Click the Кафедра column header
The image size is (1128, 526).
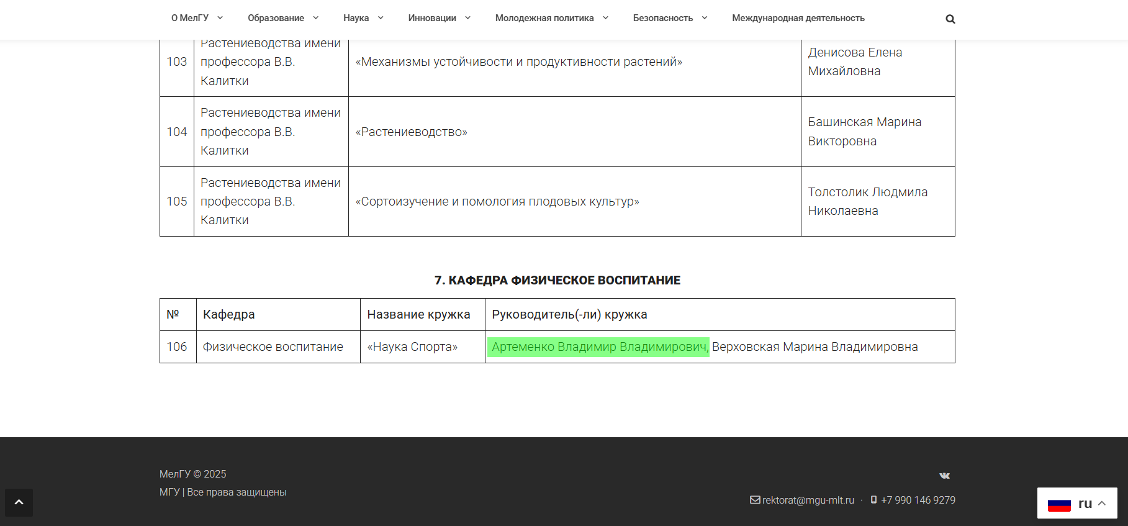tap(278, 315)
